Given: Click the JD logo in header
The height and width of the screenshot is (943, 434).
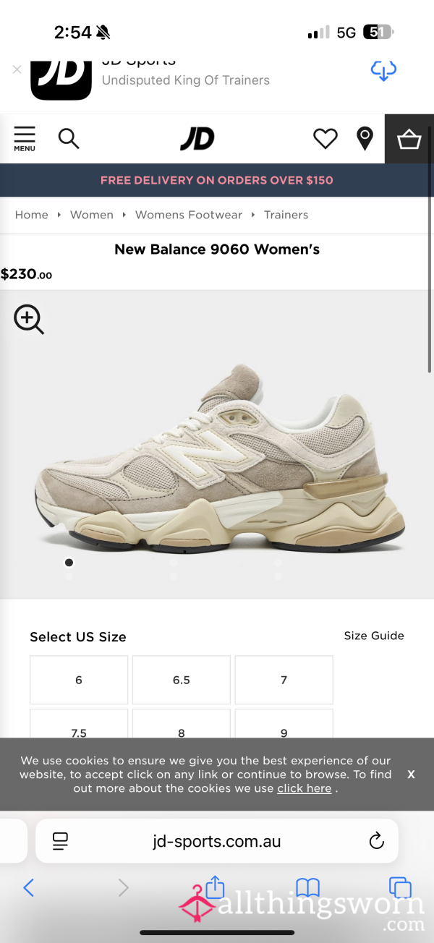Looking at the screenshot, I should click(197, 138).
